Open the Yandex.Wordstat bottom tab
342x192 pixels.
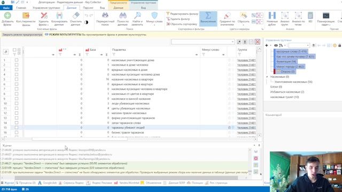coord(127,183)
